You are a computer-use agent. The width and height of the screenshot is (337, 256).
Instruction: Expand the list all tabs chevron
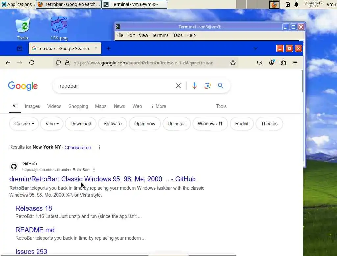[255, 49]
